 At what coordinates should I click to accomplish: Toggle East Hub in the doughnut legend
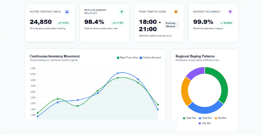coord(221,118)
